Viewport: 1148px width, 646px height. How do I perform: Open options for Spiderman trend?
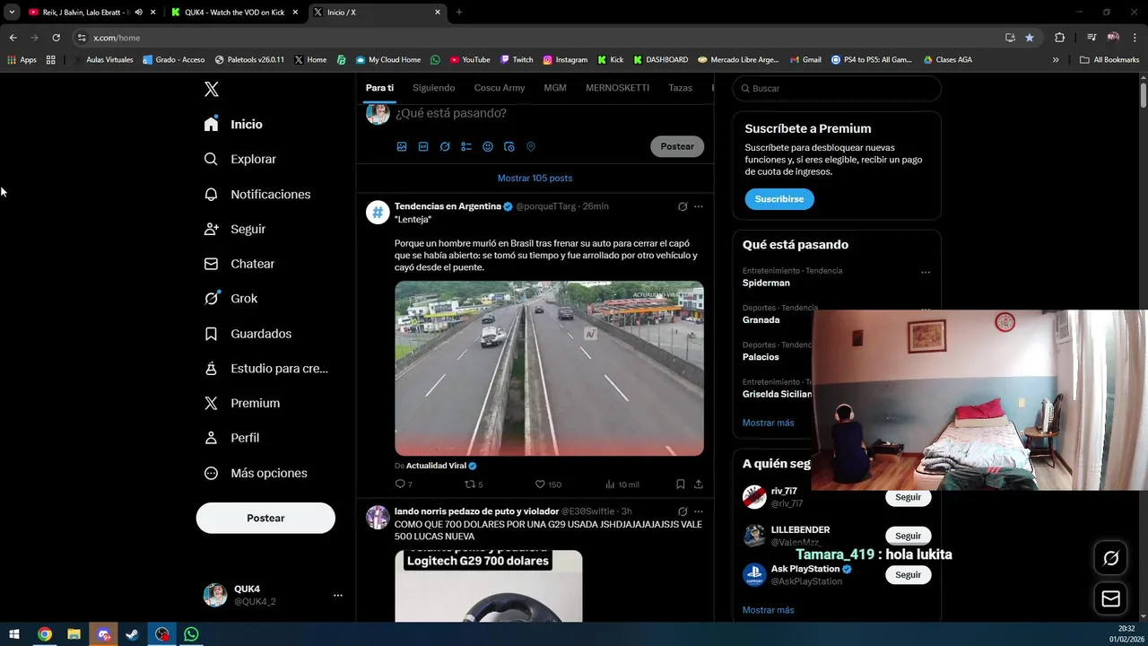point(926,273)
